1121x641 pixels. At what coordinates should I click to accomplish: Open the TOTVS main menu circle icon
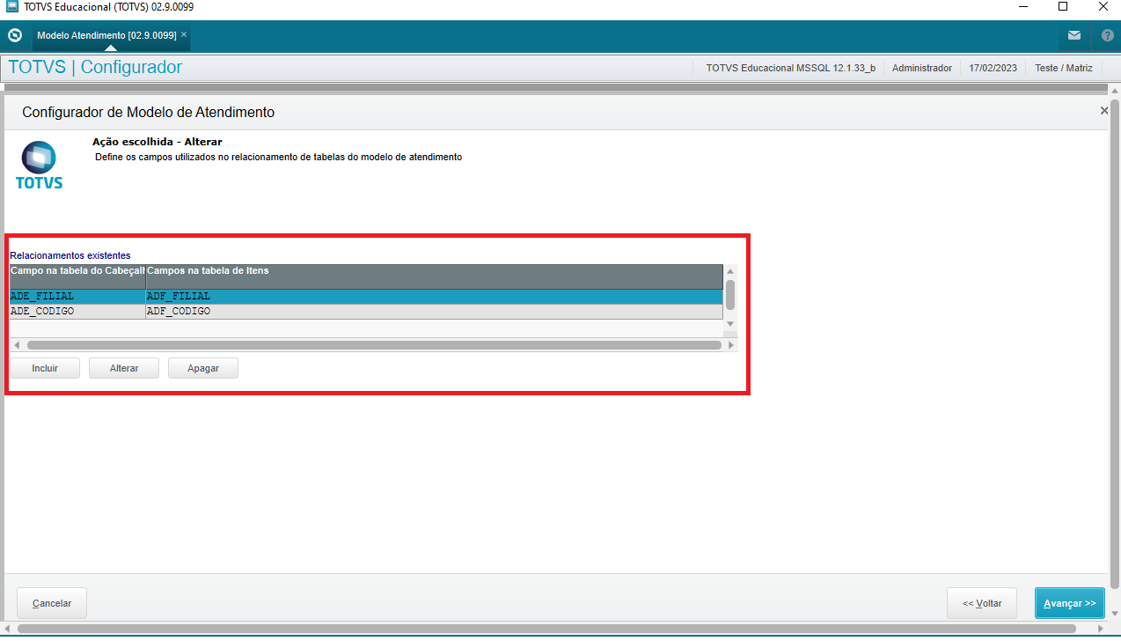point(14,36)
